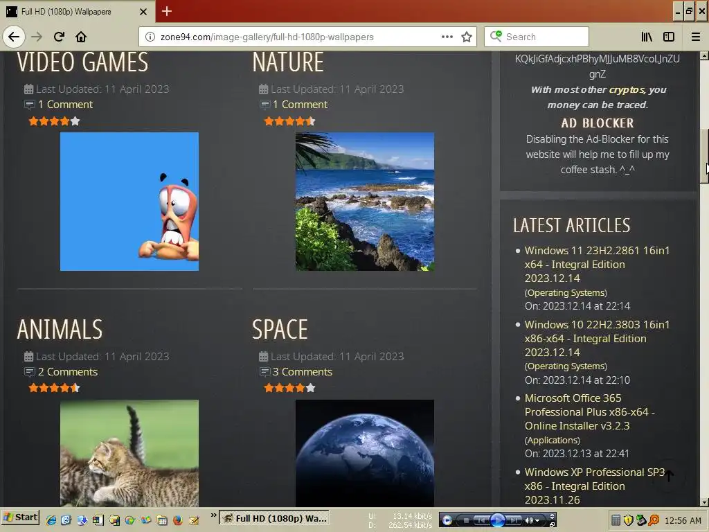Go back with the browser back arrow

[x=14, y=37]
